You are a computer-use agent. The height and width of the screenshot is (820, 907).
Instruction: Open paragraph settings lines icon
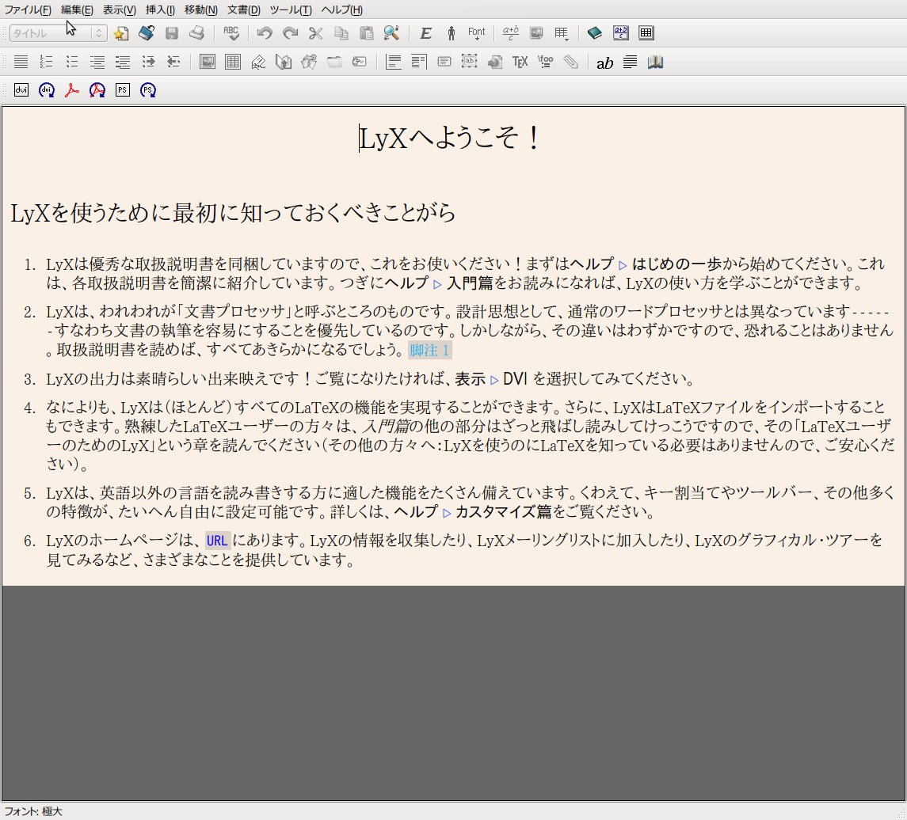[x=630, y=62]
